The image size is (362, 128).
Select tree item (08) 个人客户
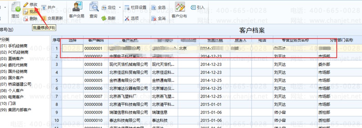click(12, 90)
